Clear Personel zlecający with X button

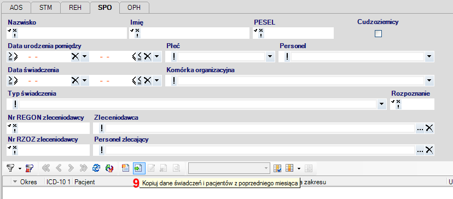429,150
